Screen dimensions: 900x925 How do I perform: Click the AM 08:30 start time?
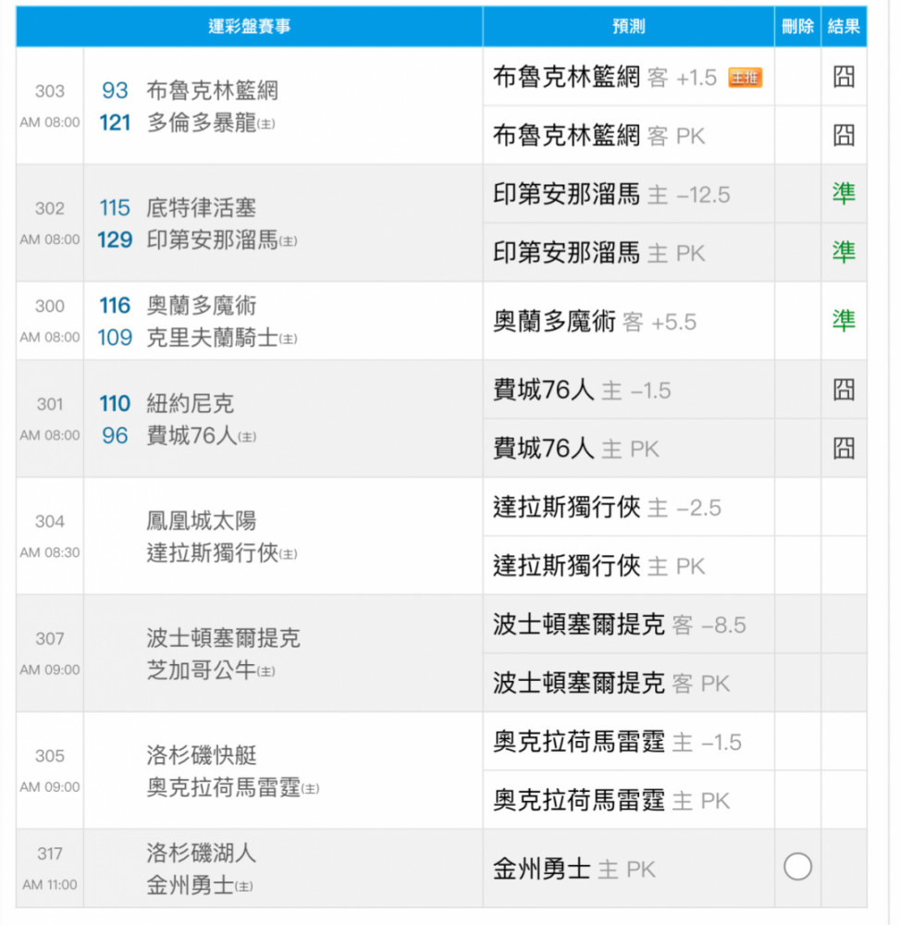tap(50, 553)
